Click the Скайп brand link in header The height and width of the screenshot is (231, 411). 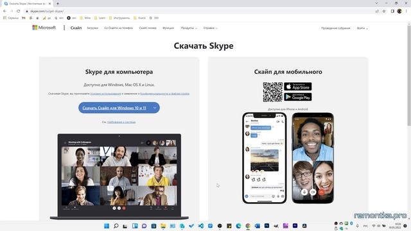[x=76, y=28]
